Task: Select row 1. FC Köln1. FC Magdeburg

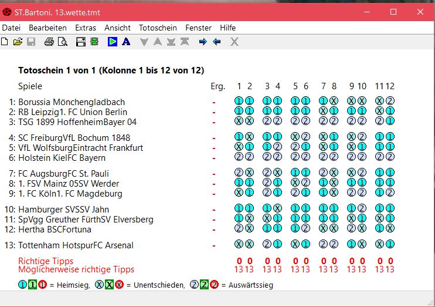Action: 70,194
